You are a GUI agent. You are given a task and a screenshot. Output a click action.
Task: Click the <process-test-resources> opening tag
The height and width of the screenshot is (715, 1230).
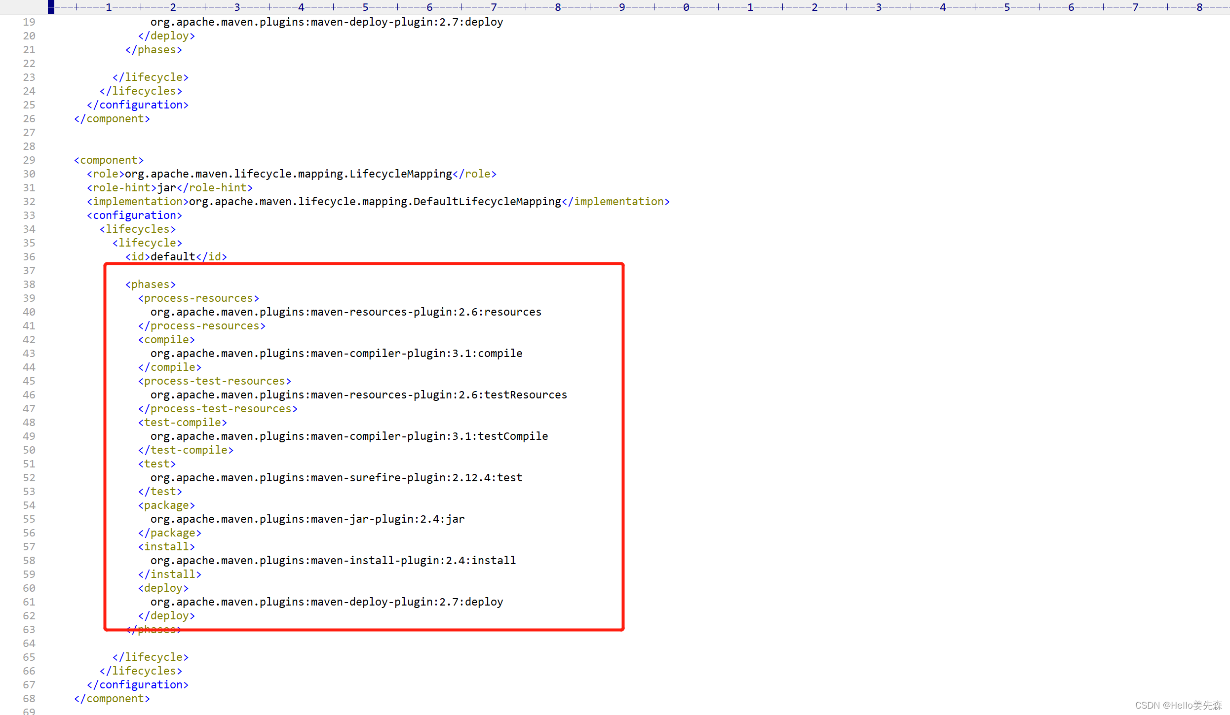point(215,381)
